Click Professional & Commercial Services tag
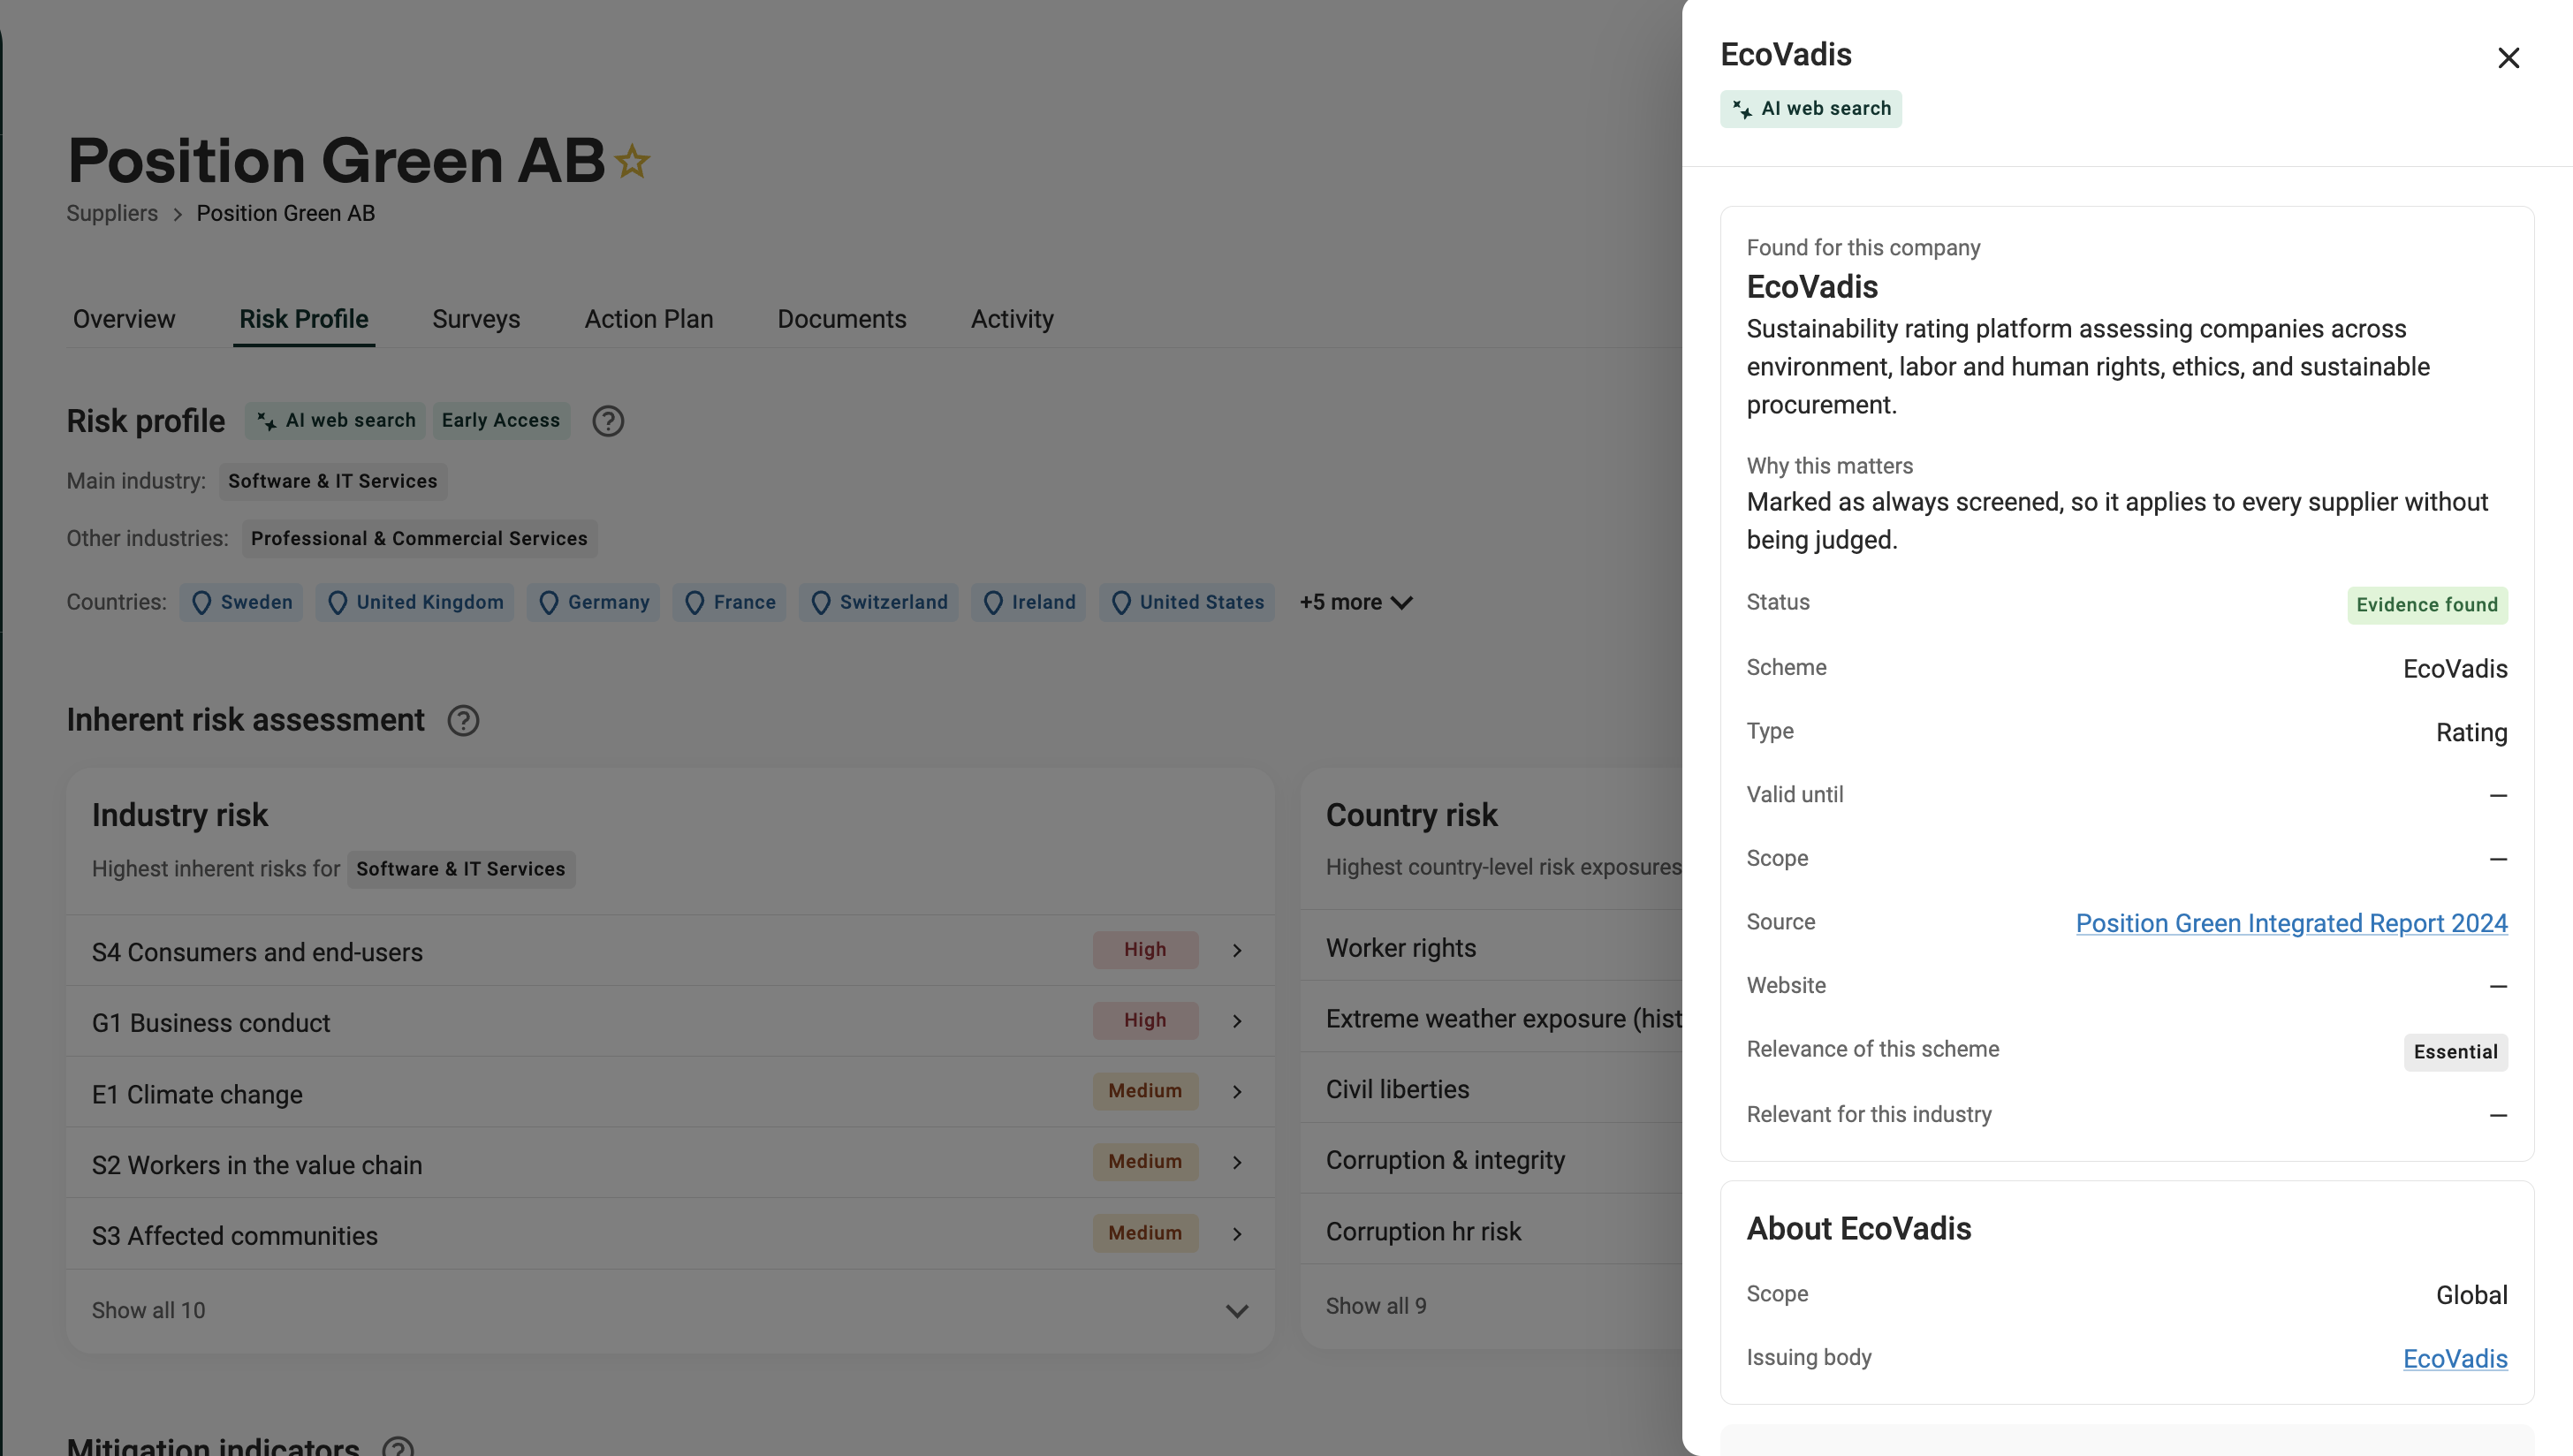2573x1456 pixels. click(419, 539)
